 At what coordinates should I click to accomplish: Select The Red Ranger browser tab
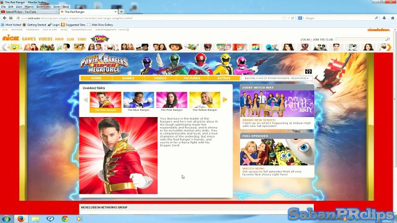[89, 12]
